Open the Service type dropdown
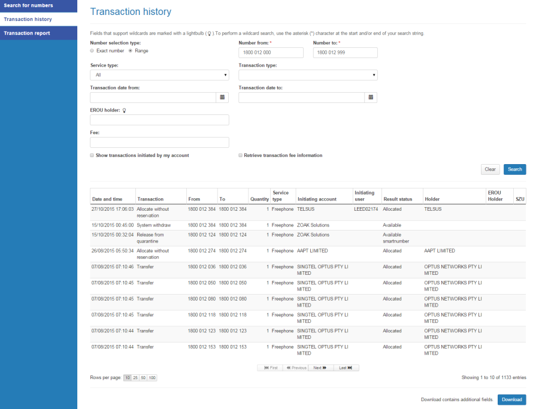Screen dimensions: 539x409 coord(225,75)
